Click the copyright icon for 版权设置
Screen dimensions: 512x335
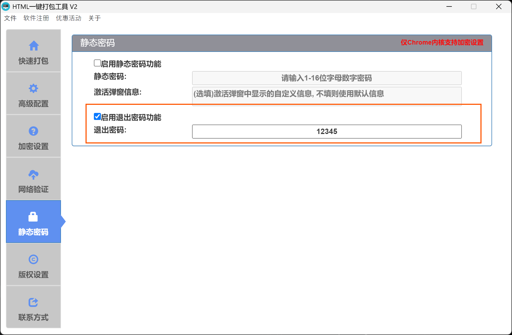33,259
